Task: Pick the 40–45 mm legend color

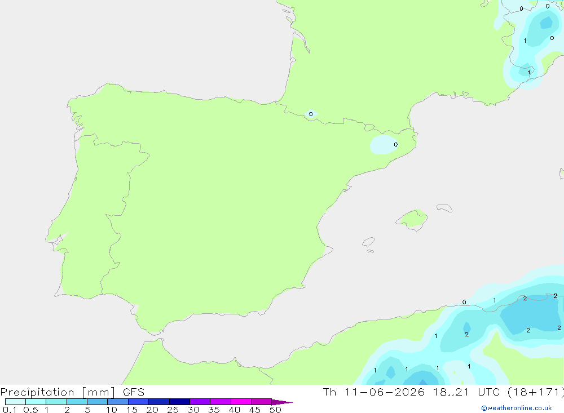Action: point(241,402)
